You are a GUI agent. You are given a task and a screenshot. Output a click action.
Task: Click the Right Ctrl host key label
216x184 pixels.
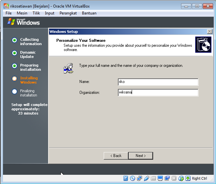coord(199,178)
